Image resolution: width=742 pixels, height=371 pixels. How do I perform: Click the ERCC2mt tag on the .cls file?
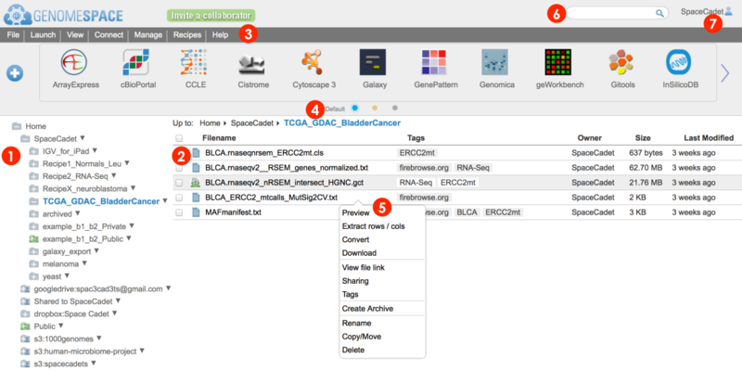click(416, 153)
